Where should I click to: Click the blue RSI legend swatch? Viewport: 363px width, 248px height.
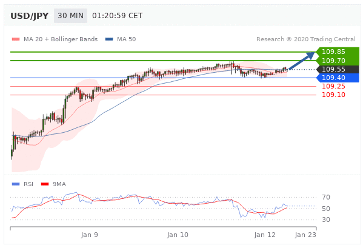point(16,184)
